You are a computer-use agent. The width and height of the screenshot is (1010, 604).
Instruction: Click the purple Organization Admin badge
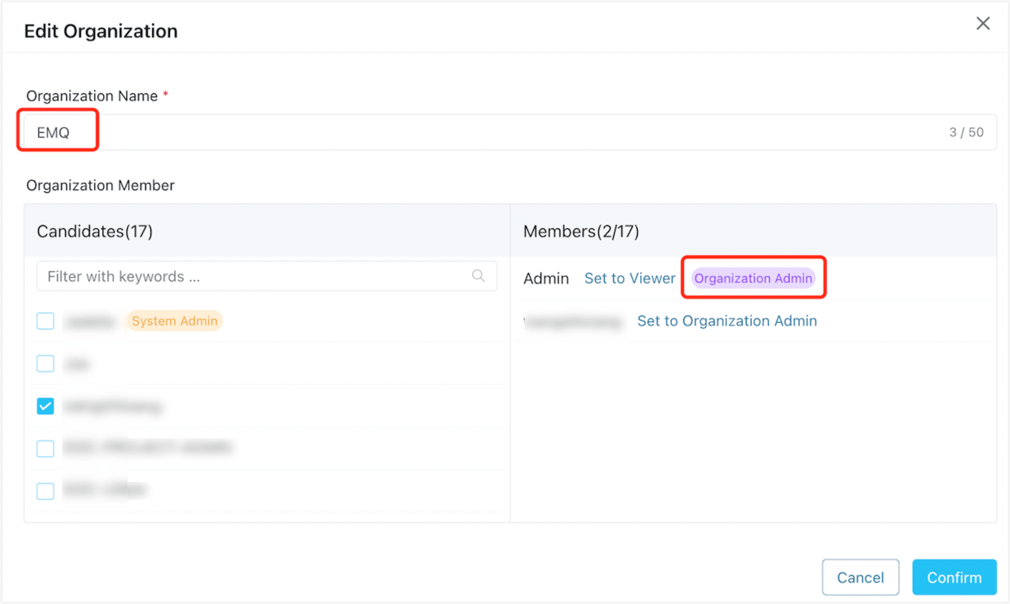[753, 279]
